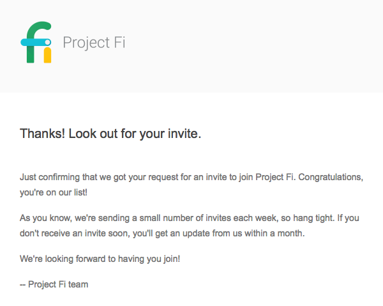Click the blue bar crossing the logo
The width and height of the screenshot is (383, 306).
[x=32, y=42]
